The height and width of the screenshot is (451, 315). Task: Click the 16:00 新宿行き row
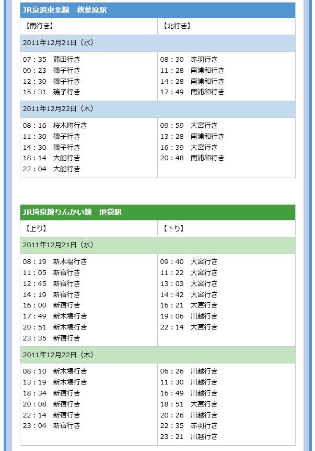coord(52,305)
